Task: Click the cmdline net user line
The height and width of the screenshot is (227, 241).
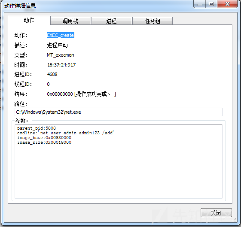Action: [x=65, y=133]
